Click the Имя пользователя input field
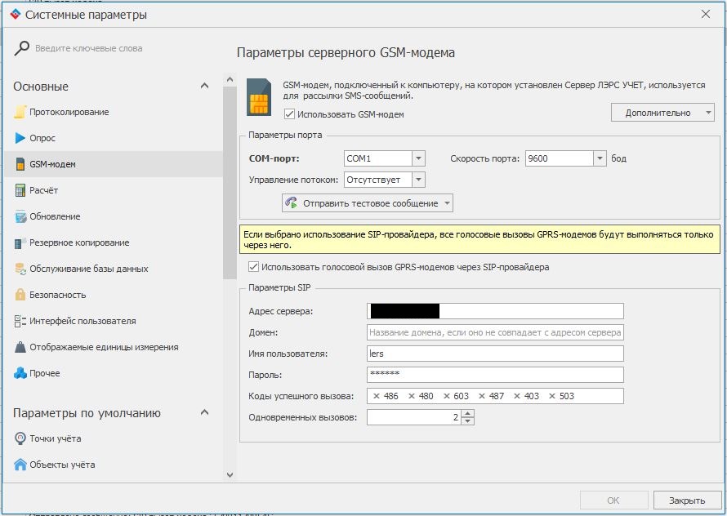Image resolution: width=727 pixels, height=516 pixels. tap(495, 354)
